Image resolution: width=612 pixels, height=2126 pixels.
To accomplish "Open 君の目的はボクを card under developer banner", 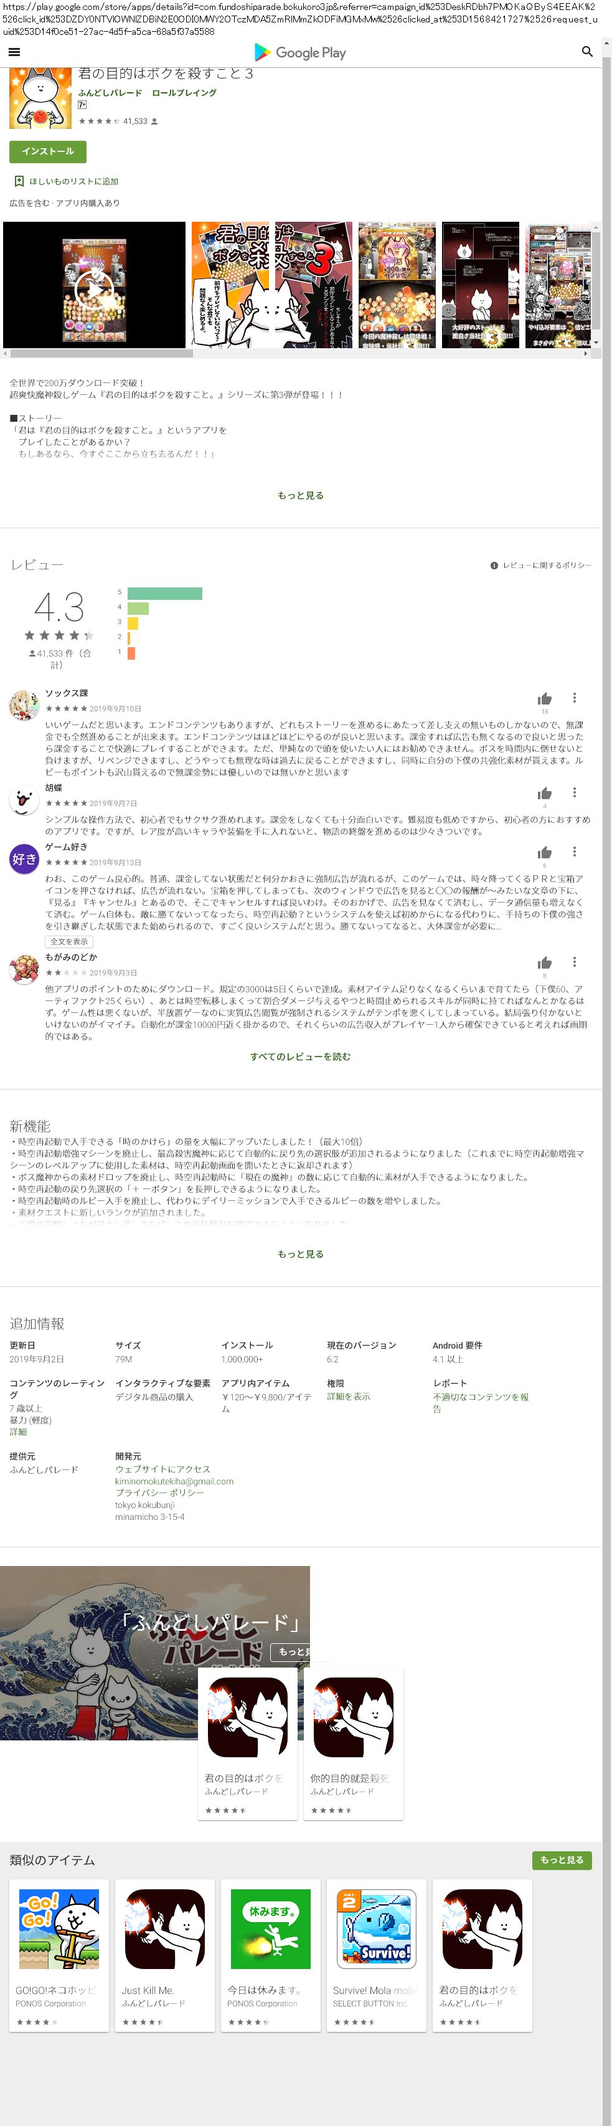I will click(x=247, y=1743).
